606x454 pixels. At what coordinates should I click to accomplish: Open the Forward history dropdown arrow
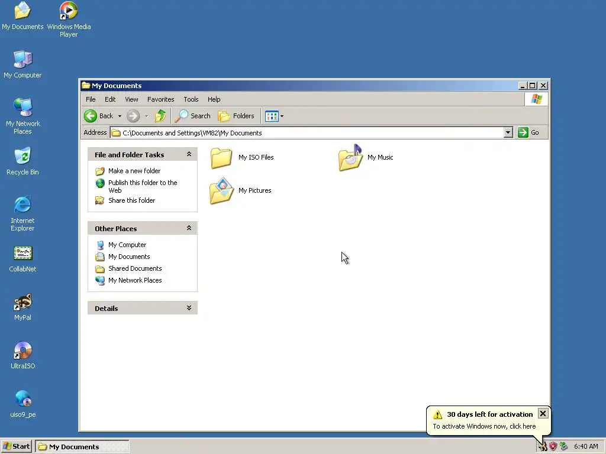pos(147,116)
